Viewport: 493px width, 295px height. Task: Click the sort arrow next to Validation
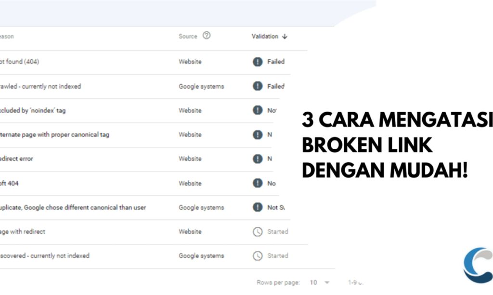click(285, 36)
